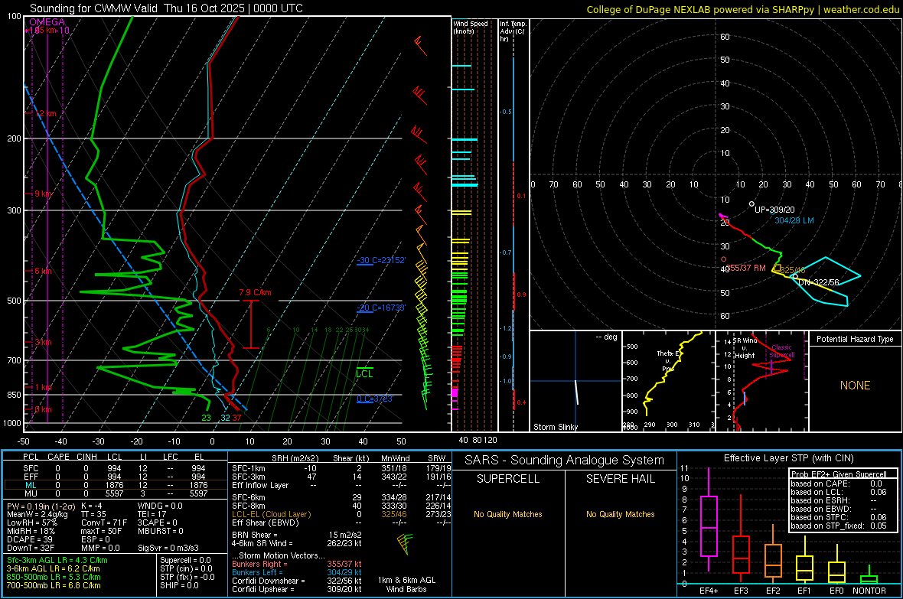The width and height of the screenshot is (903, 599).
Task: Select the MU parcel row
Action: click(x=116, y=493)
